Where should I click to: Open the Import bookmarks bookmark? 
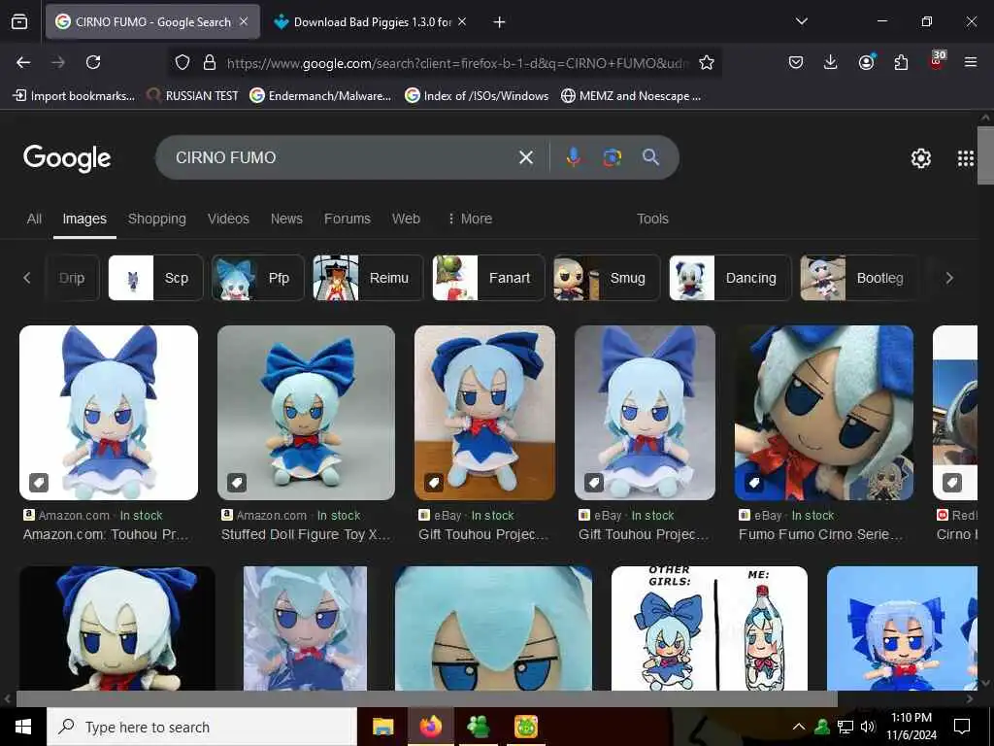pos(74,96)
